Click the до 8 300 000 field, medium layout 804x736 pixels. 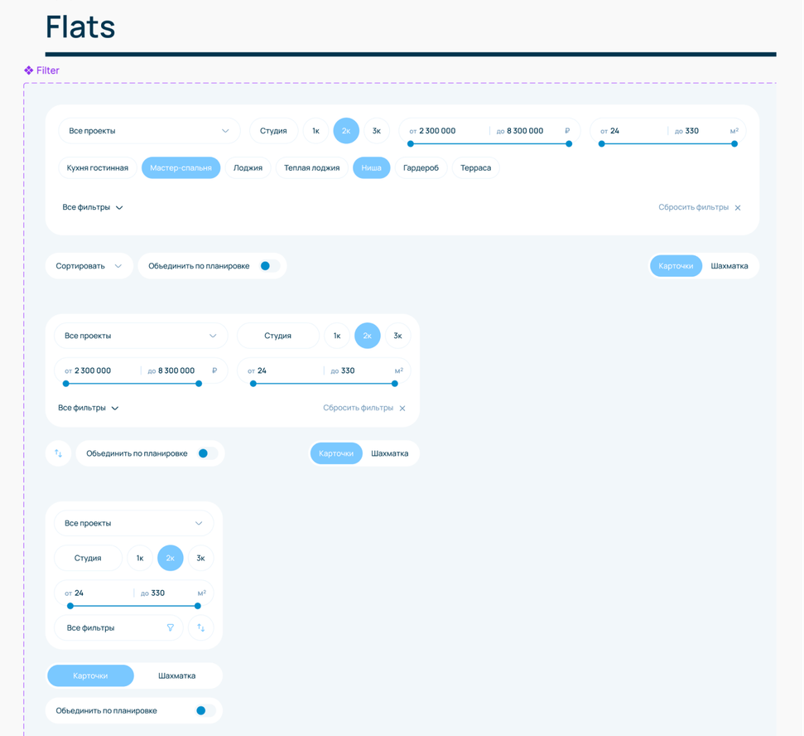click(x=171, y=370)
